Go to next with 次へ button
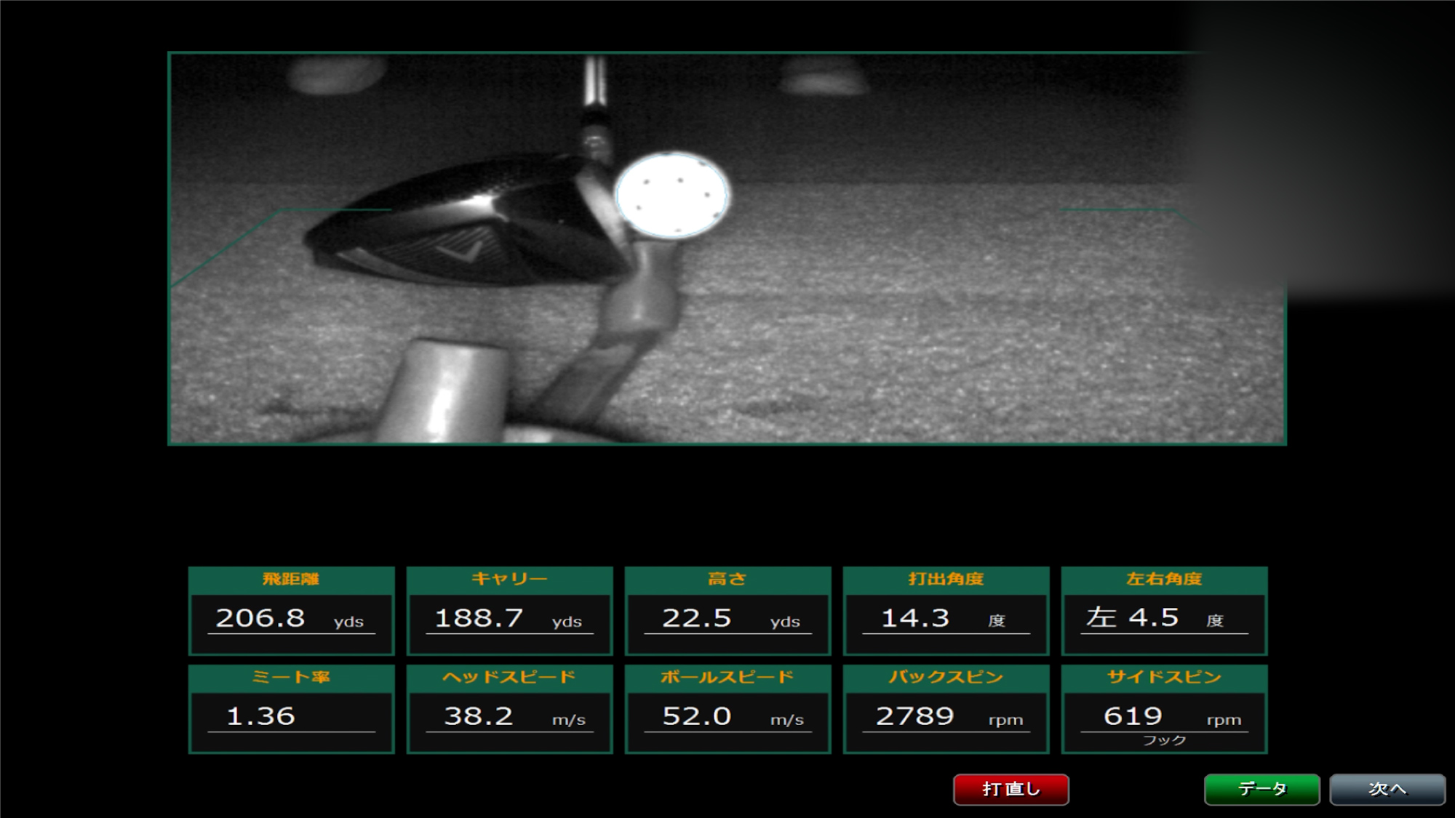Image resolution: width=1455 pixels, height=818 pixels. (x=1387, y=789)
